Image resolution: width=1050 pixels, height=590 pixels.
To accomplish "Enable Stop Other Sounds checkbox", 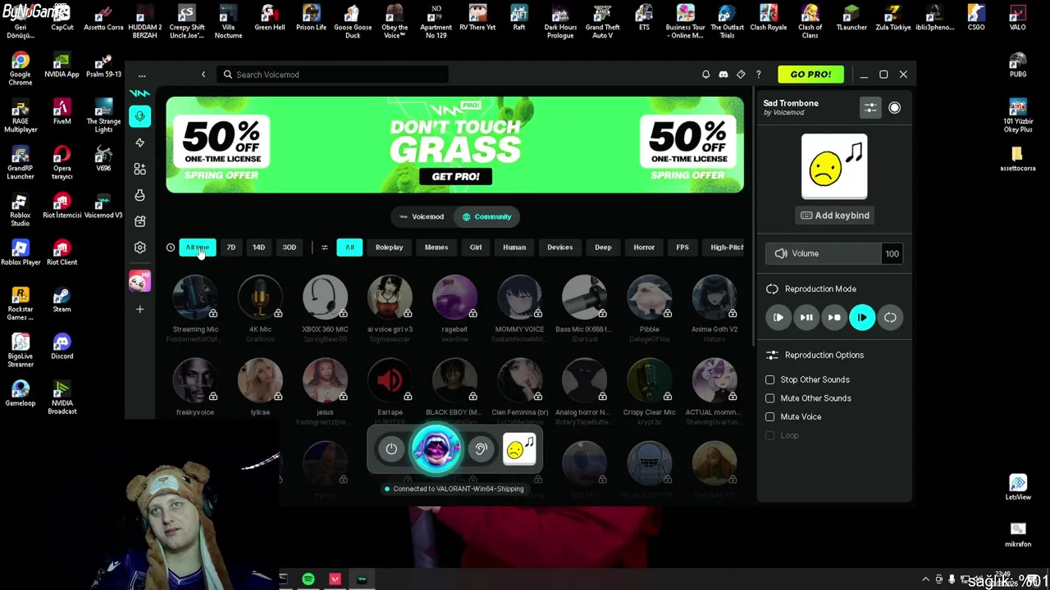I will coord(769,379).
